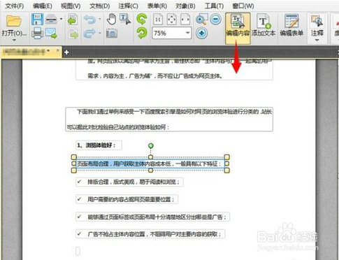Open the 工具(T) menu
Image resolution: width=339 pixels, height=260 pixels.
pos(214,6)
